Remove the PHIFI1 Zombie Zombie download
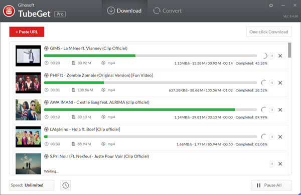 coord(280,82)
